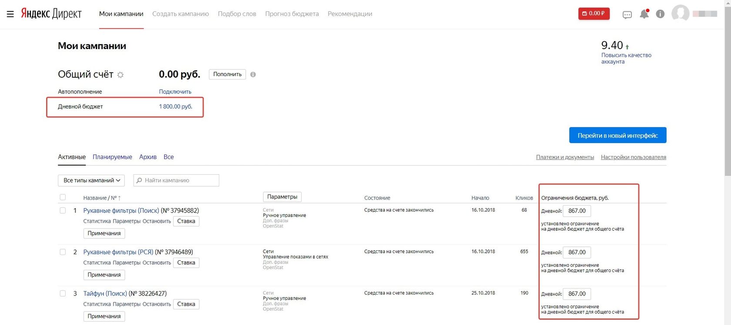
Task: Switch to the Планируемые tab
Action: pyautogui.click(x=112, y=157)
